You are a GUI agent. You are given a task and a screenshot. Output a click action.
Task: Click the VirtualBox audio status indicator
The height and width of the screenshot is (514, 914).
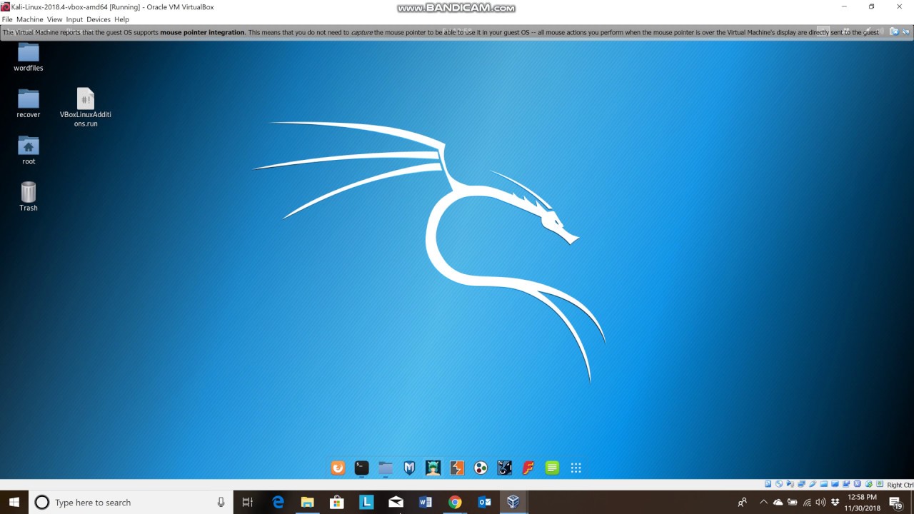790,484
